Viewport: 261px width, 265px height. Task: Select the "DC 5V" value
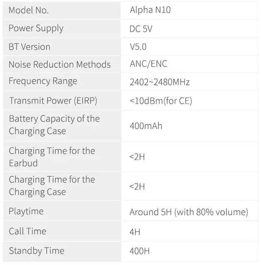pyautogui.click(x=144, y=29)
